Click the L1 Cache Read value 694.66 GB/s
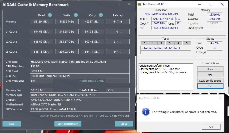 41,32
